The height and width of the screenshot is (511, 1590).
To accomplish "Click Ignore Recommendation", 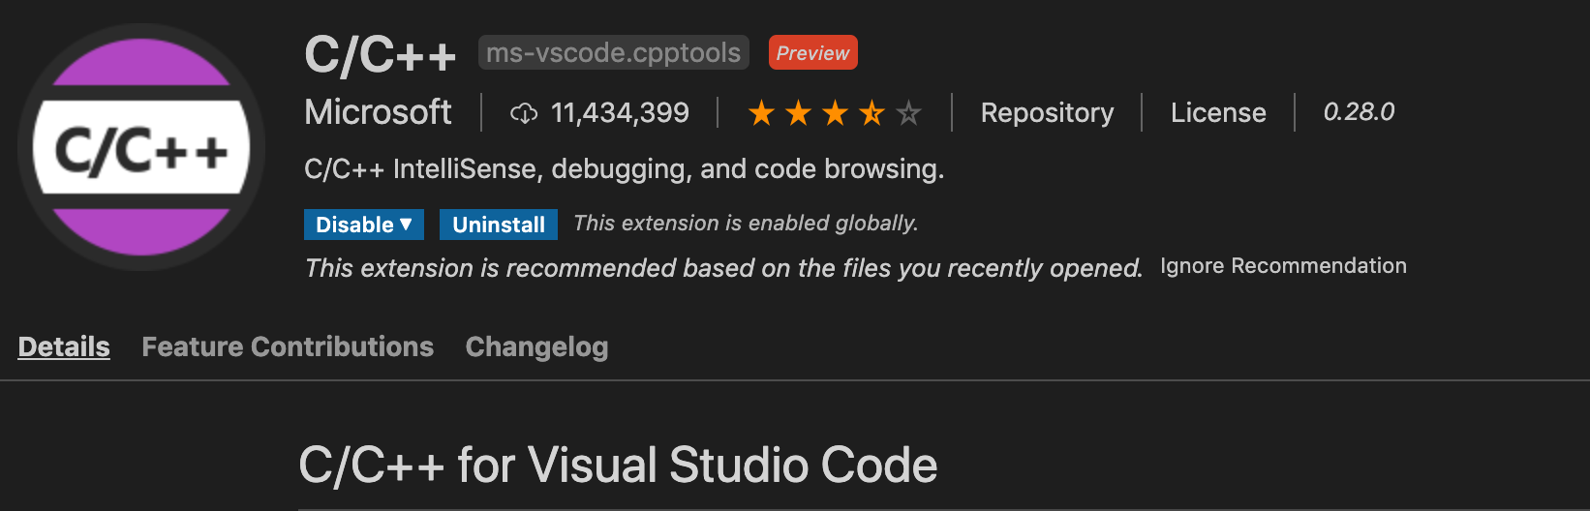I will pyautogui.click(x=1283, y=266).
